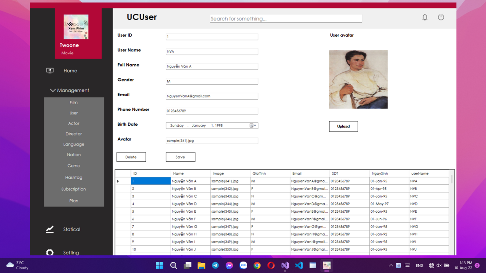Click the Avatar filename field

tap(212, 141)
